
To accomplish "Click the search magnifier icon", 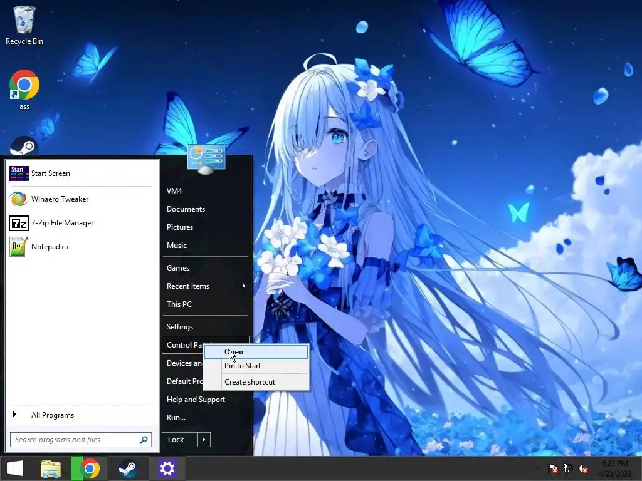I will click(144, 440).
